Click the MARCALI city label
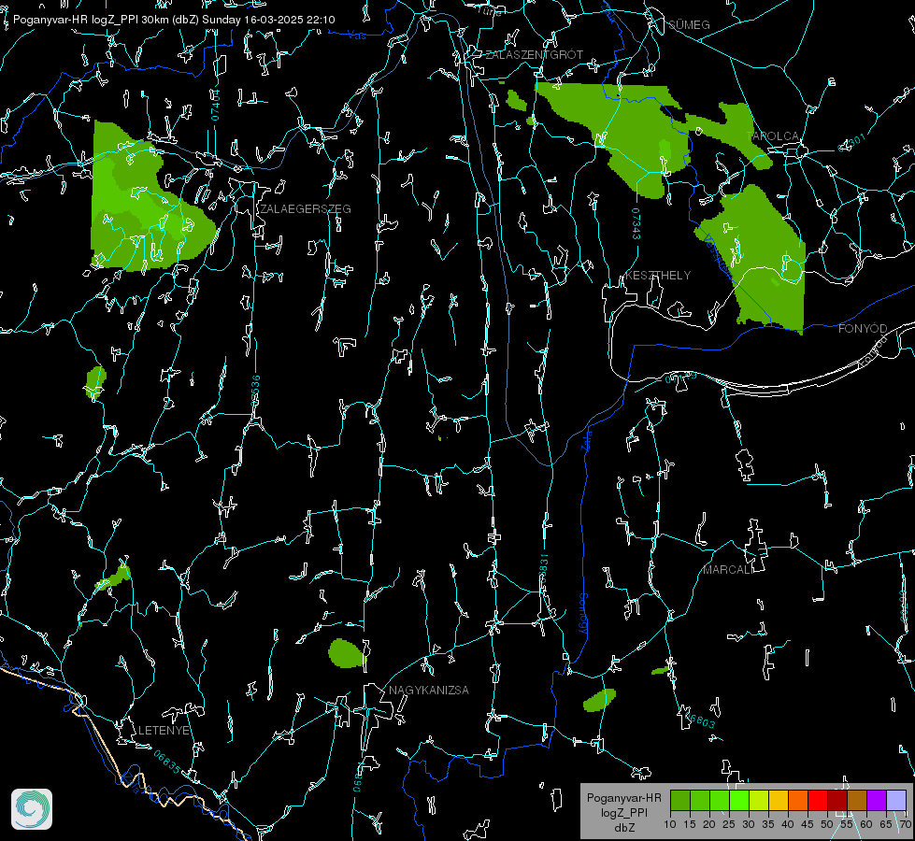The image size is (915, 841). tap(728, 570)
